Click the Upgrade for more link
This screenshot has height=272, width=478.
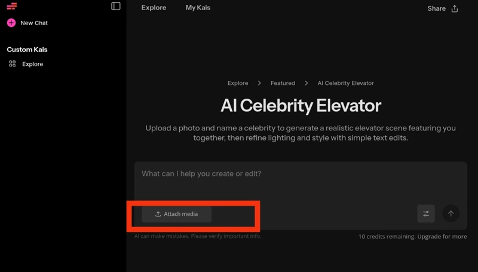[442, 237]
